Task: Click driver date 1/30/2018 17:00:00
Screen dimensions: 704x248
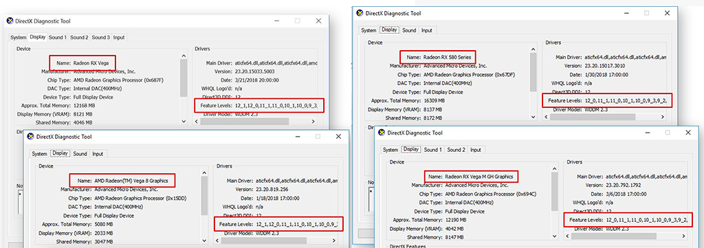Action: coord(607,74)
